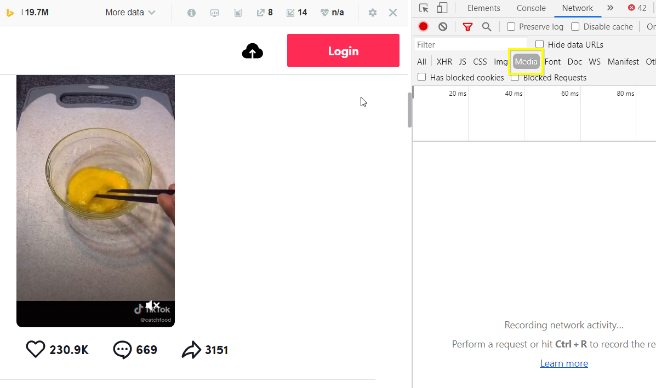Image resolution: width=656 pixels, height=388 pixels.
Task: Show more DevTools tabs via the chevron
Action: pos(611,8)
